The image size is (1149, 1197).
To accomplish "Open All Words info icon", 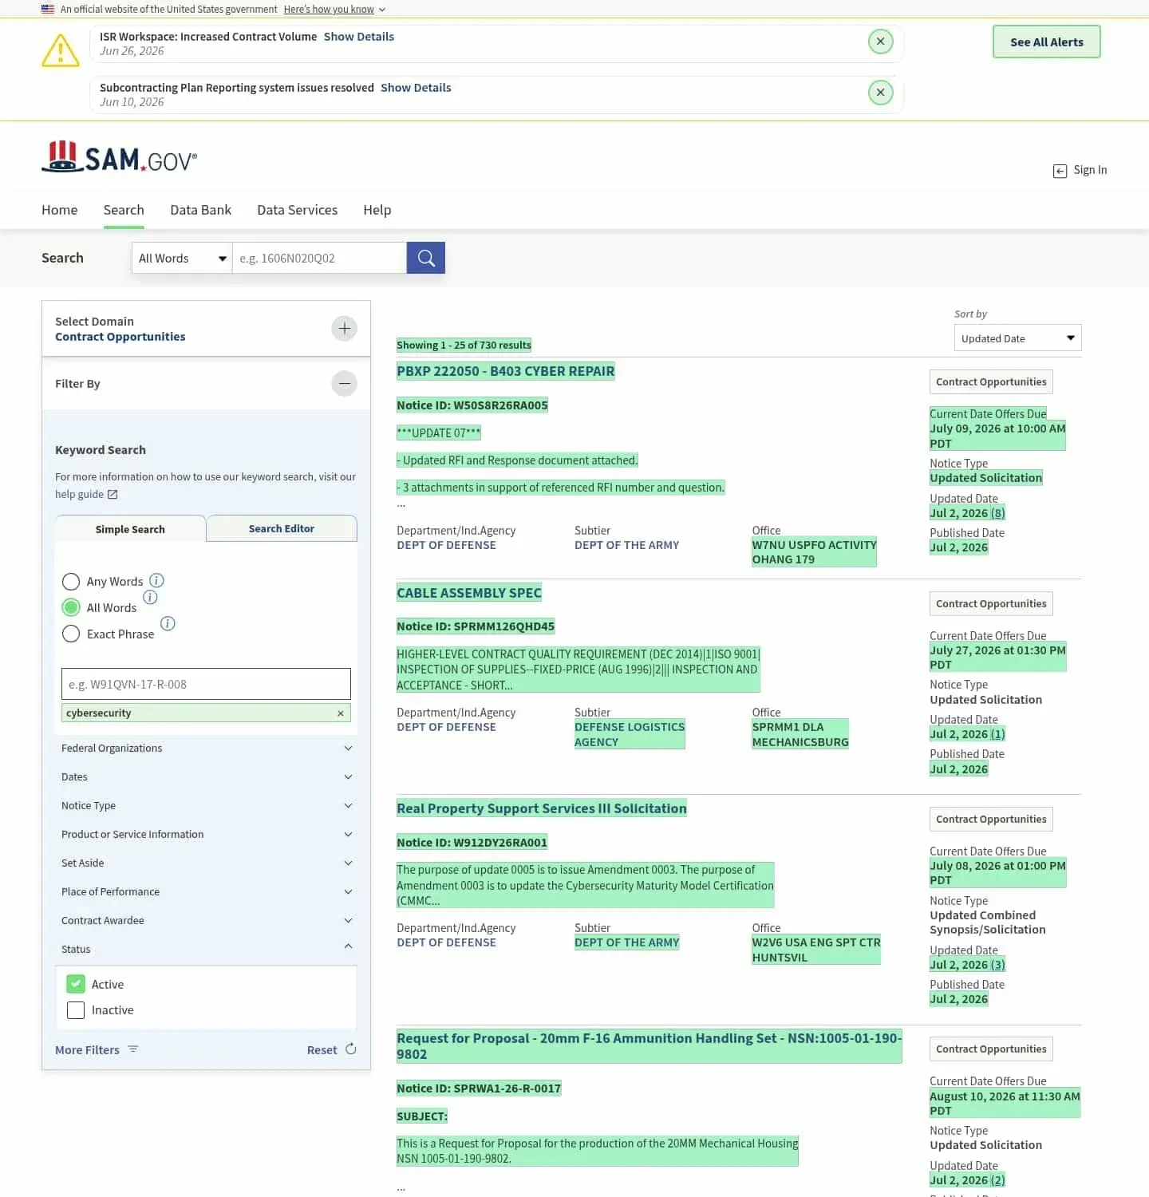I will point(150,597).
